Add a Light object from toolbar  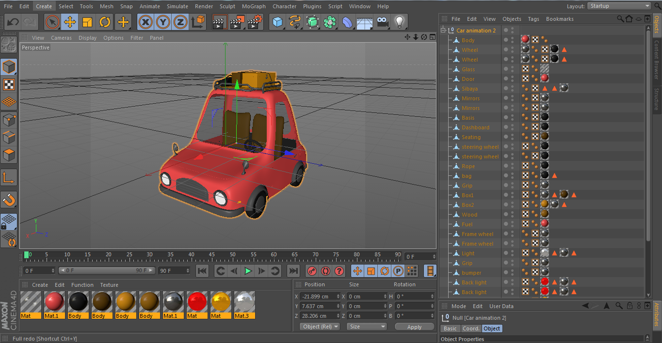point(399,22)
